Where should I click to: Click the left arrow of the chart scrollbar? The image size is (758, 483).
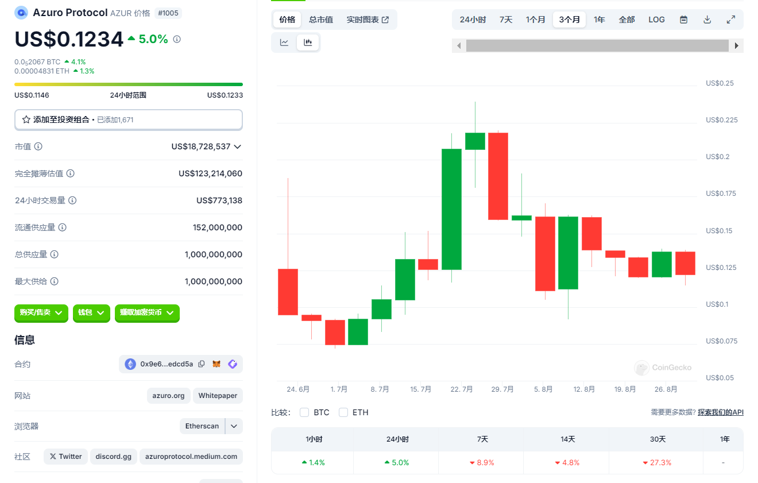pos(458,45)
